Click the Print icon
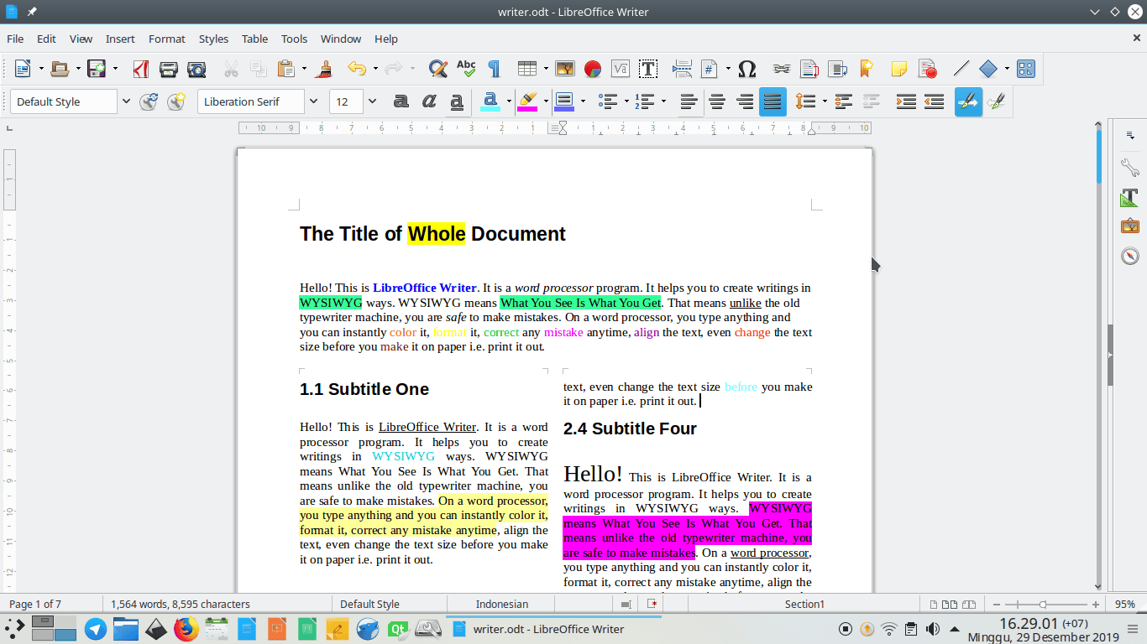This screenshot has height=644, width=1147. point(169,69)
